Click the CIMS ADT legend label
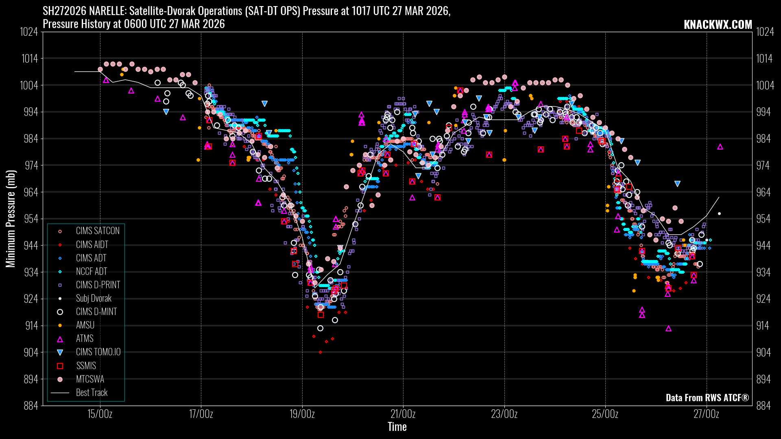Viewport: 781px width, 439px height. [x=91, y=258]
